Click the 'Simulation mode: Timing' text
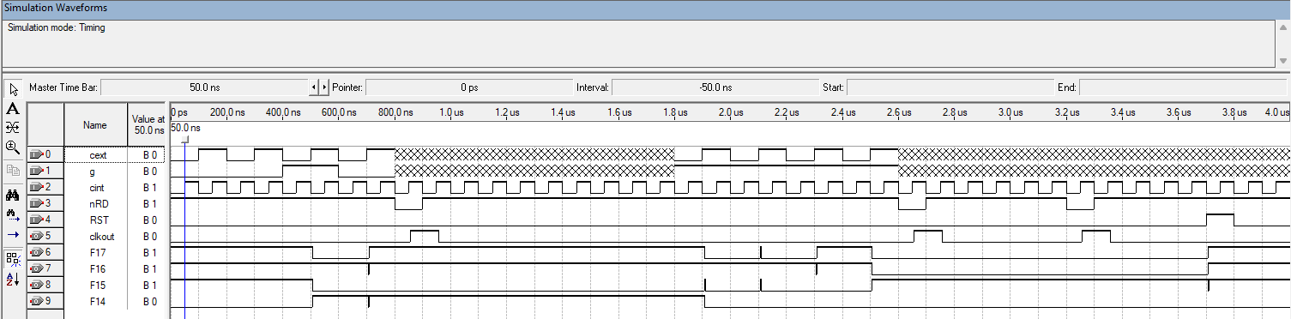The height and width of the screenshot is (319, 1291). (57, 27)
